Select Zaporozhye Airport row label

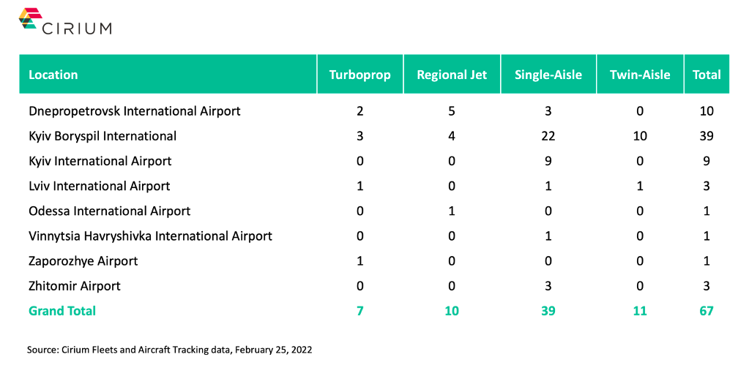coord(83,261)
